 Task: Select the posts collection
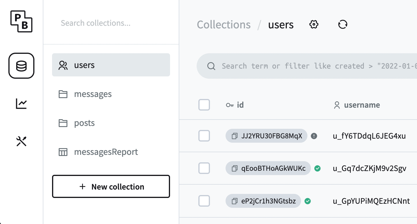84,123
